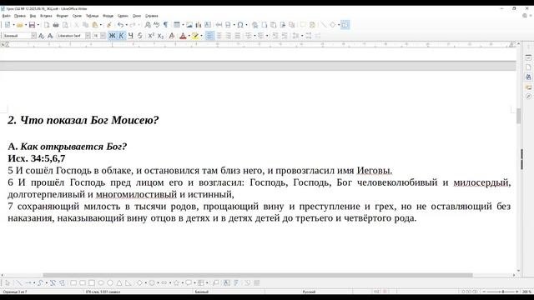Run the spelling check
The image size is (534, 300).
pyautogui.click(x=157, y=25)
